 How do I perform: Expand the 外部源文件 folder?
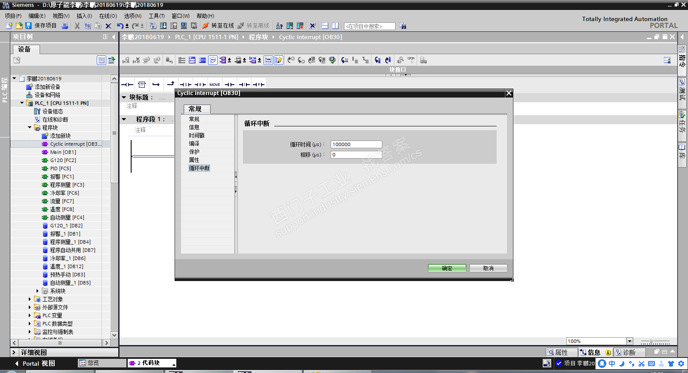pyautogui.click(x=30, y=307)
